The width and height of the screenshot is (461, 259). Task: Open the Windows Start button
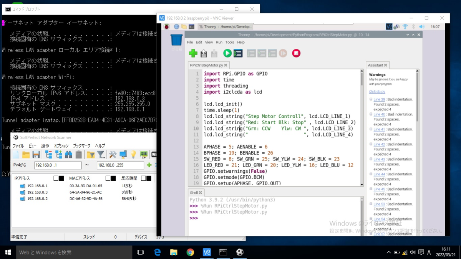8,252
